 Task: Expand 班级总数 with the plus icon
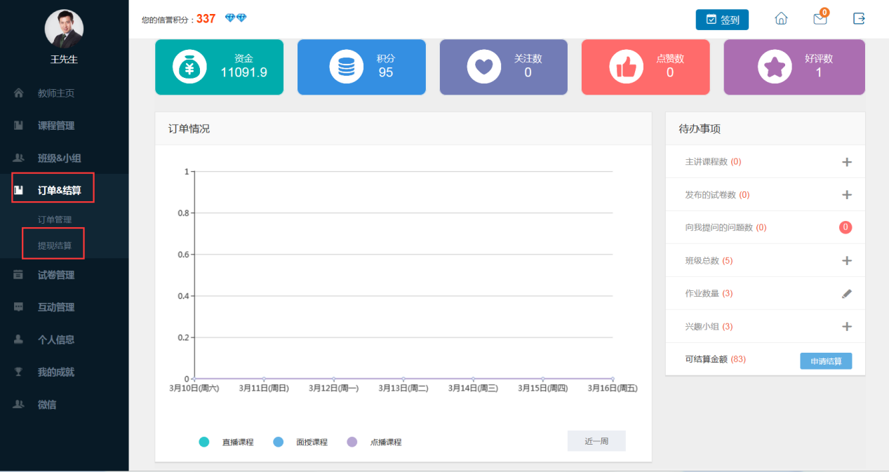pyautogui.click(x=846, y=261)
